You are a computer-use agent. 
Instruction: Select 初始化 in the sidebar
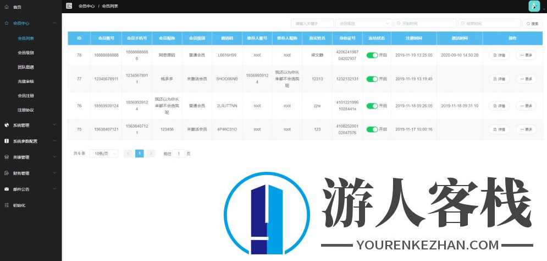19,205
